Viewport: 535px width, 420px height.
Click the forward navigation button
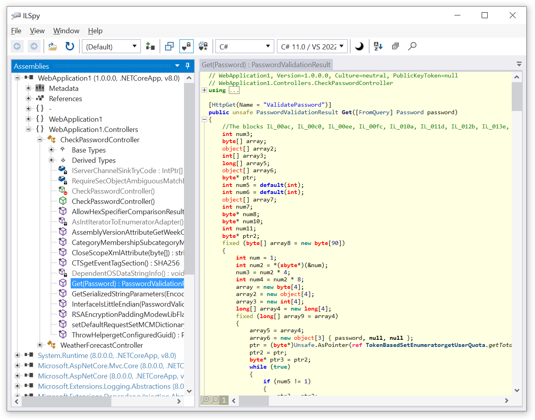coord(34,46)
